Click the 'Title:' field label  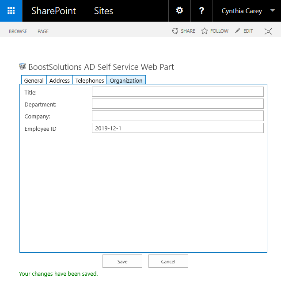[30, 92]
